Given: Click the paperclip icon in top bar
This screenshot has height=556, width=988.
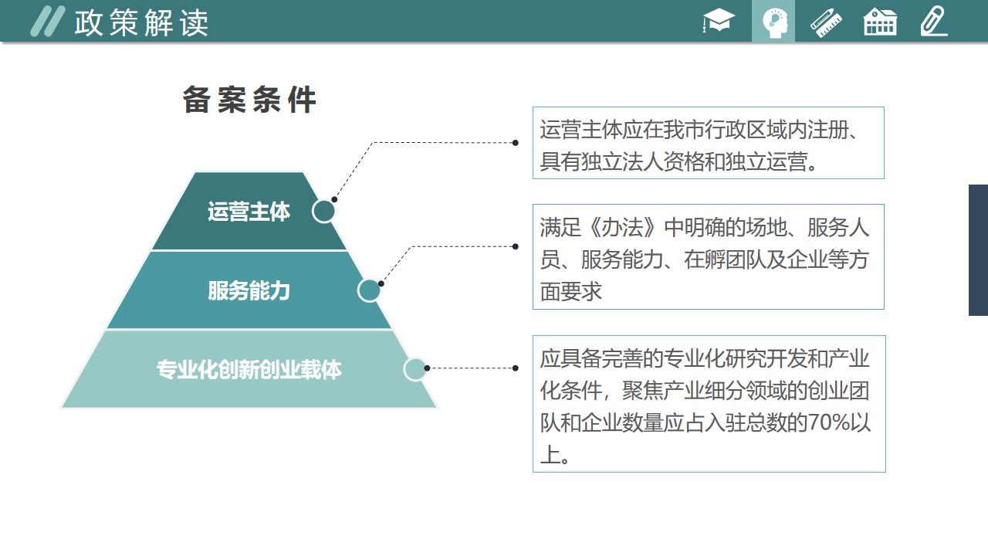Looking at the screenshot, I should pos(933,22).
